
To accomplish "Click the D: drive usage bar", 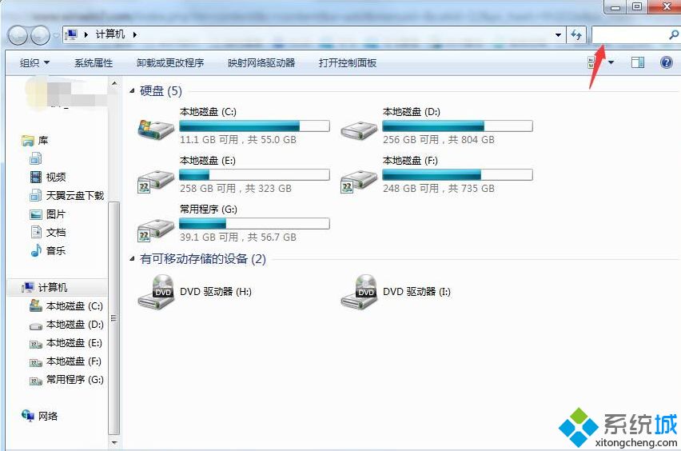I will 457,126.
